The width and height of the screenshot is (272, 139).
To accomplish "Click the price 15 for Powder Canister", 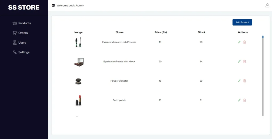I will tap(160, 81).
